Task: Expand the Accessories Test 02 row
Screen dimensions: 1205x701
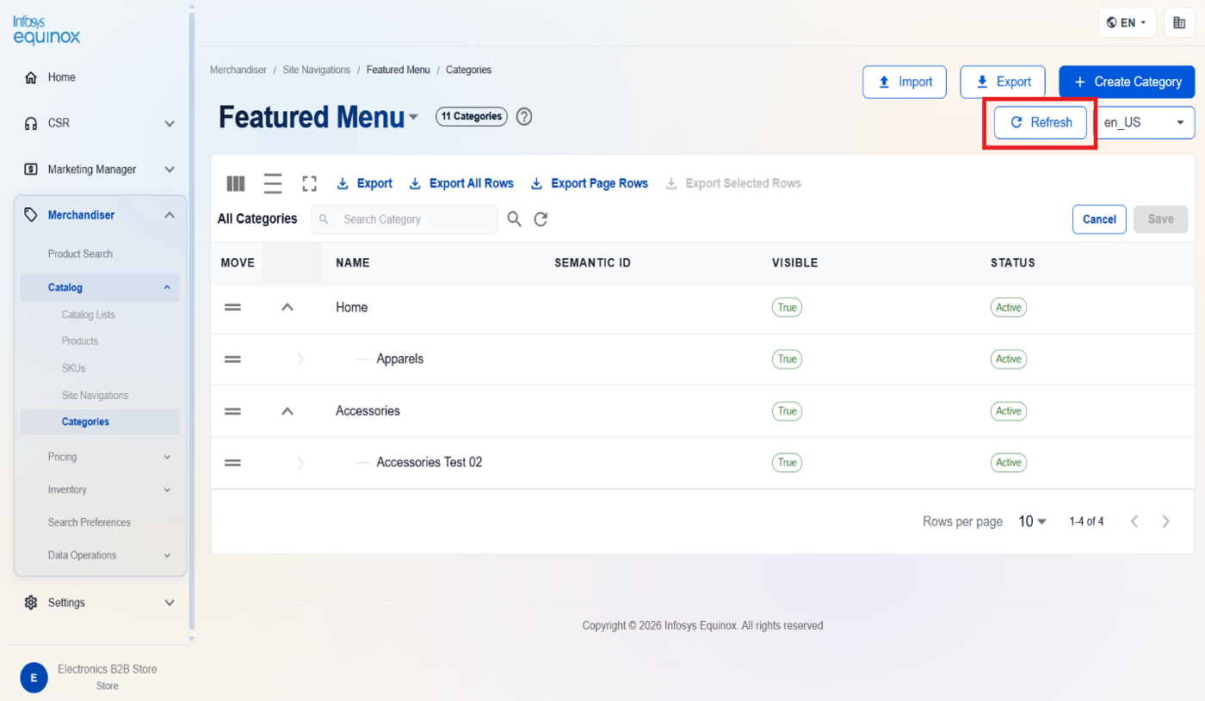Action: (x=300, y=462)
